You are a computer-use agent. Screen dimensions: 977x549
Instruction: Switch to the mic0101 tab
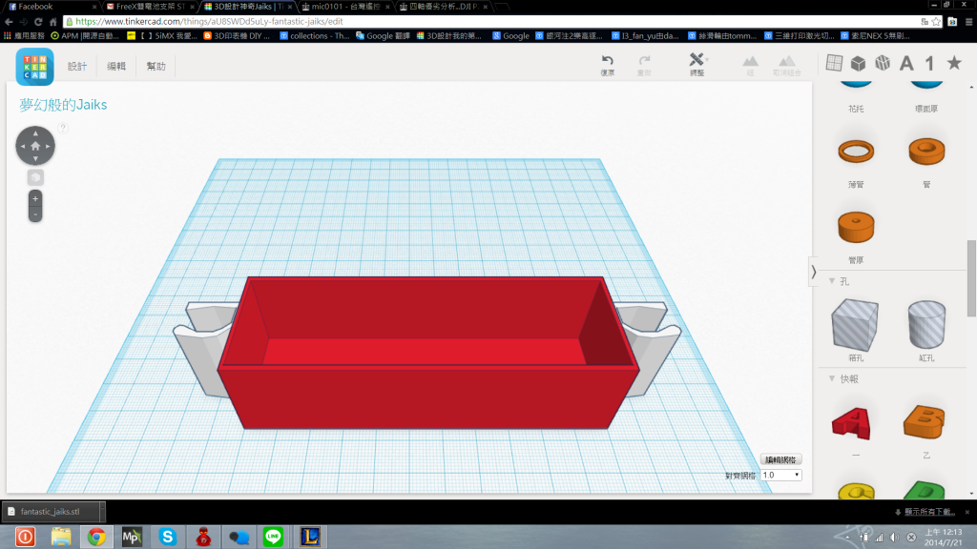pos(345,7)
